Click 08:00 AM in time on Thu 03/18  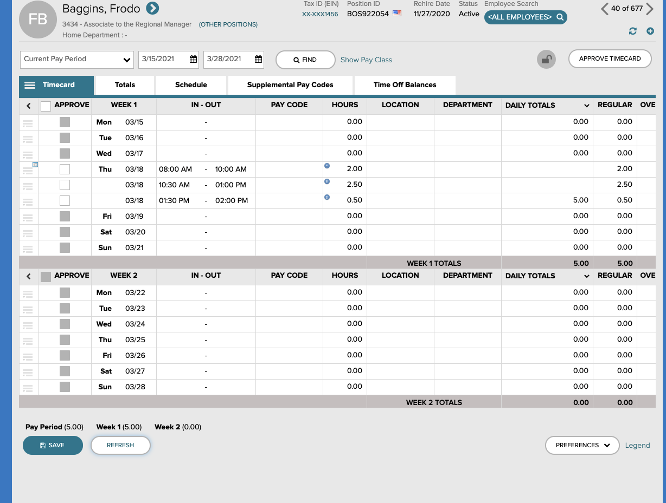(176, 169)
